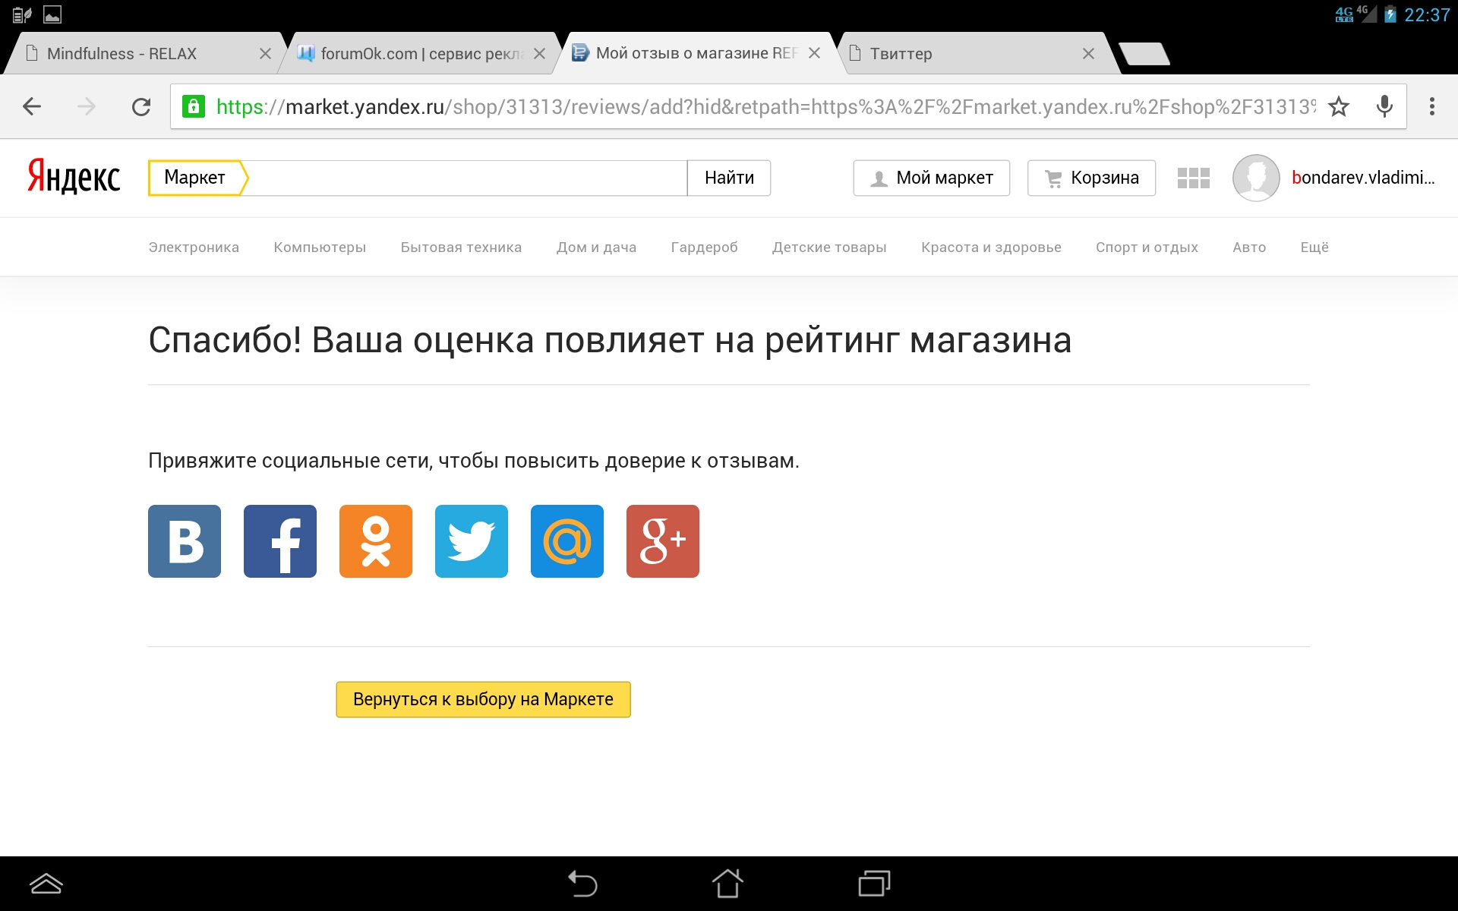Image resolution: width=1458 pixels, height=911 pixels.
Task: Tap Android back navigation button
Action: pos(582,884)
